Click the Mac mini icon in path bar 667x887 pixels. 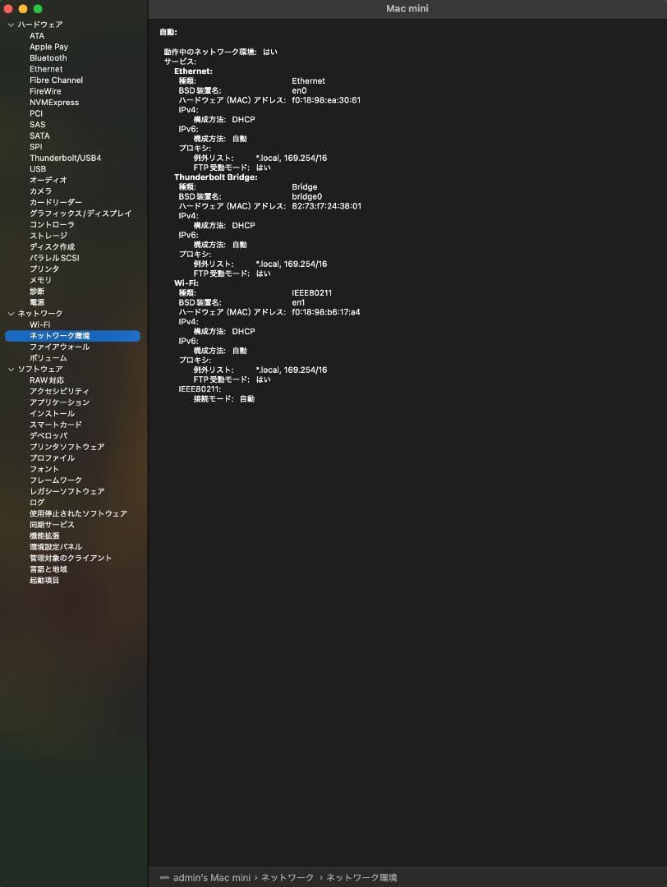[x=164, y=878]
